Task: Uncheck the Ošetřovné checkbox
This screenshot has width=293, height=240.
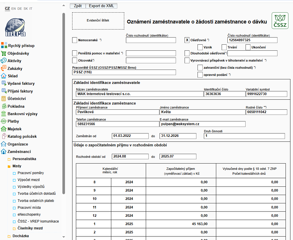Action: coord(187,40)
